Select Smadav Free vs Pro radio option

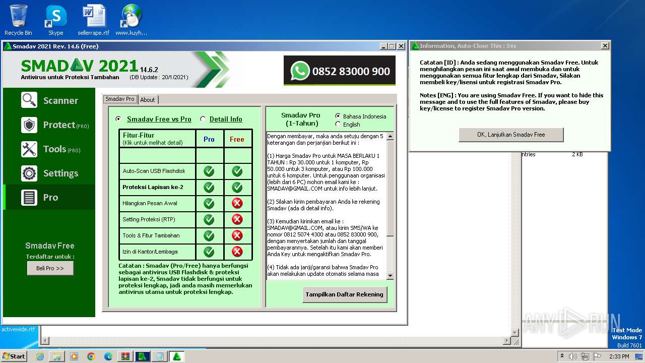click(x=118, y=119)
